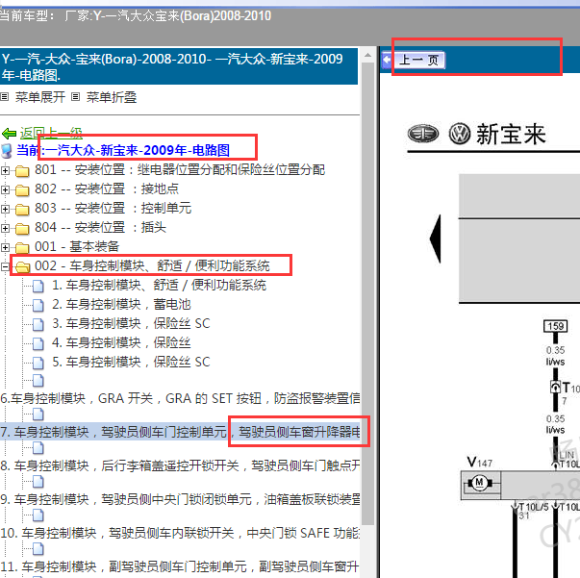Expand the 804 安装位置 插头 node
Image resolution: width=580 pixels, height=578 pixels.
pyautogui.click(x=5, y=228)
